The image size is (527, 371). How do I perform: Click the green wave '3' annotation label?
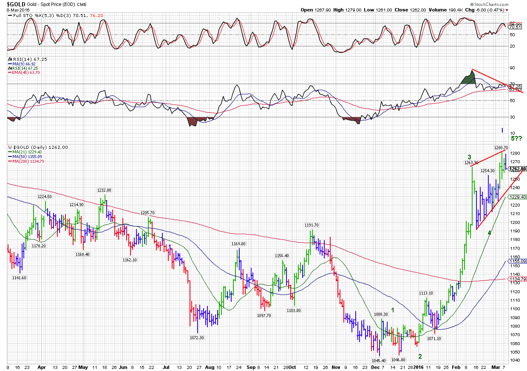pyautogui.click(x=469, y=157)
